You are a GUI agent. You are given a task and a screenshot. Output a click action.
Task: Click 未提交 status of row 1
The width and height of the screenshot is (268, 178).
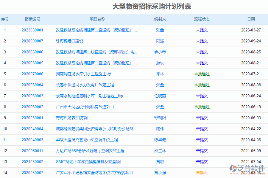202,30
